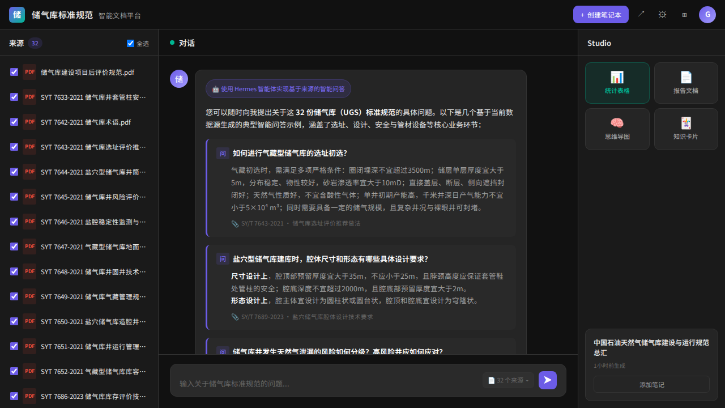Toggle the sun theme icon
Screen dimensions: 725x408
pyautogui.click(x=662, y=15)
